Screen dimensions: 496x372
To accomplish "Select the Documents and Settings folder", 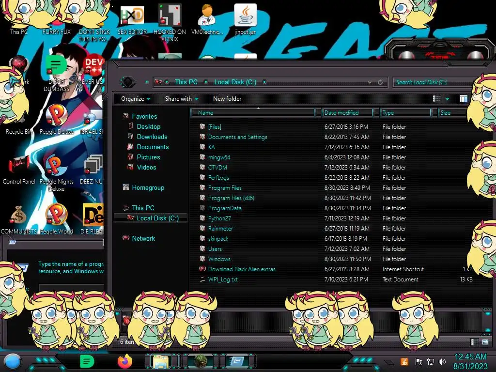I will coord(237,137).
